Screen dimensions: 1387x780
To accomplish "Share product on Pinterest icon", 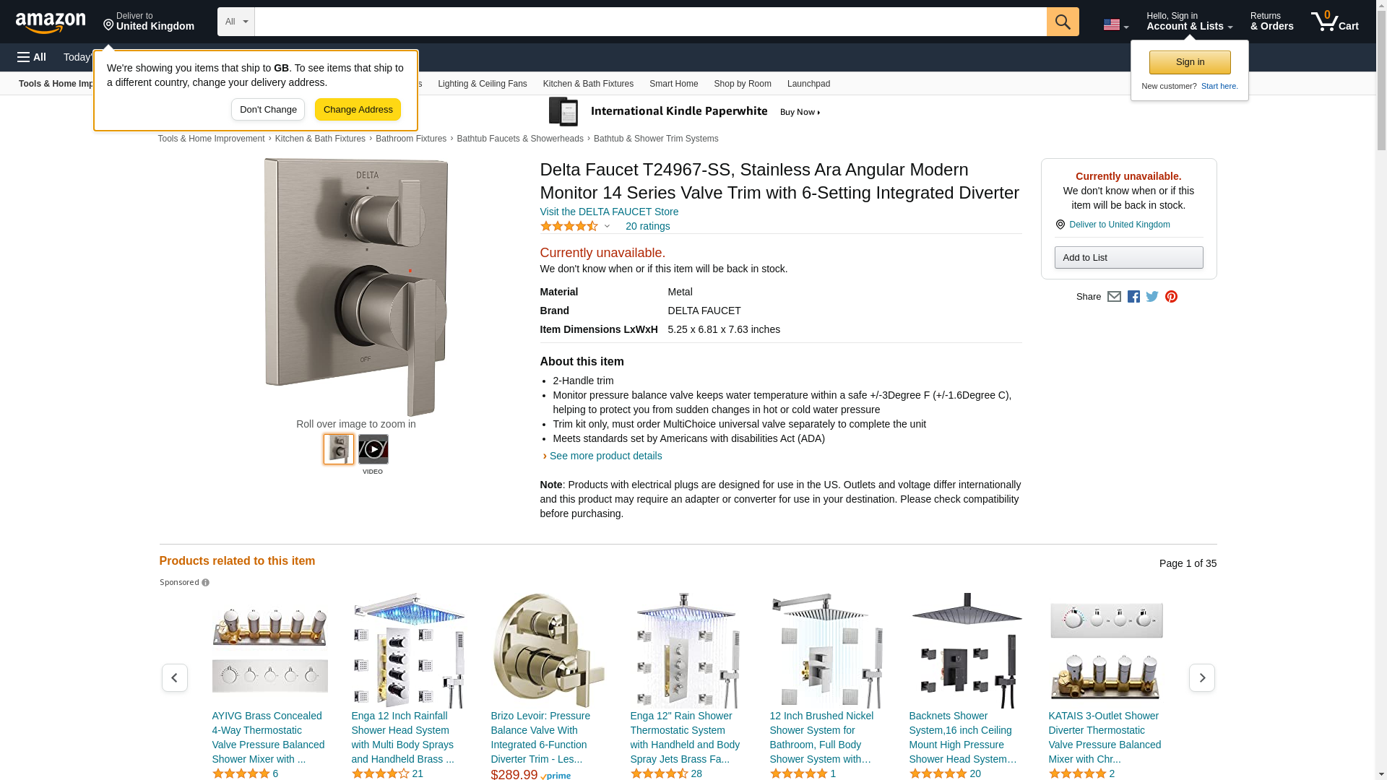I will point(1171,297).
